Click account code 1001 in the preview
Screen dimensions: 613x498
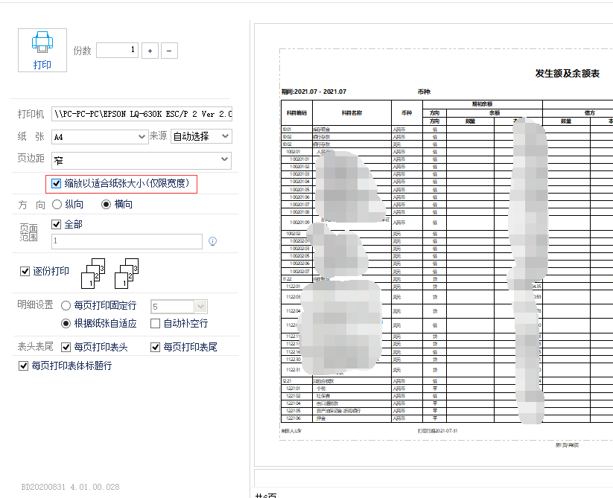(287, 130)
